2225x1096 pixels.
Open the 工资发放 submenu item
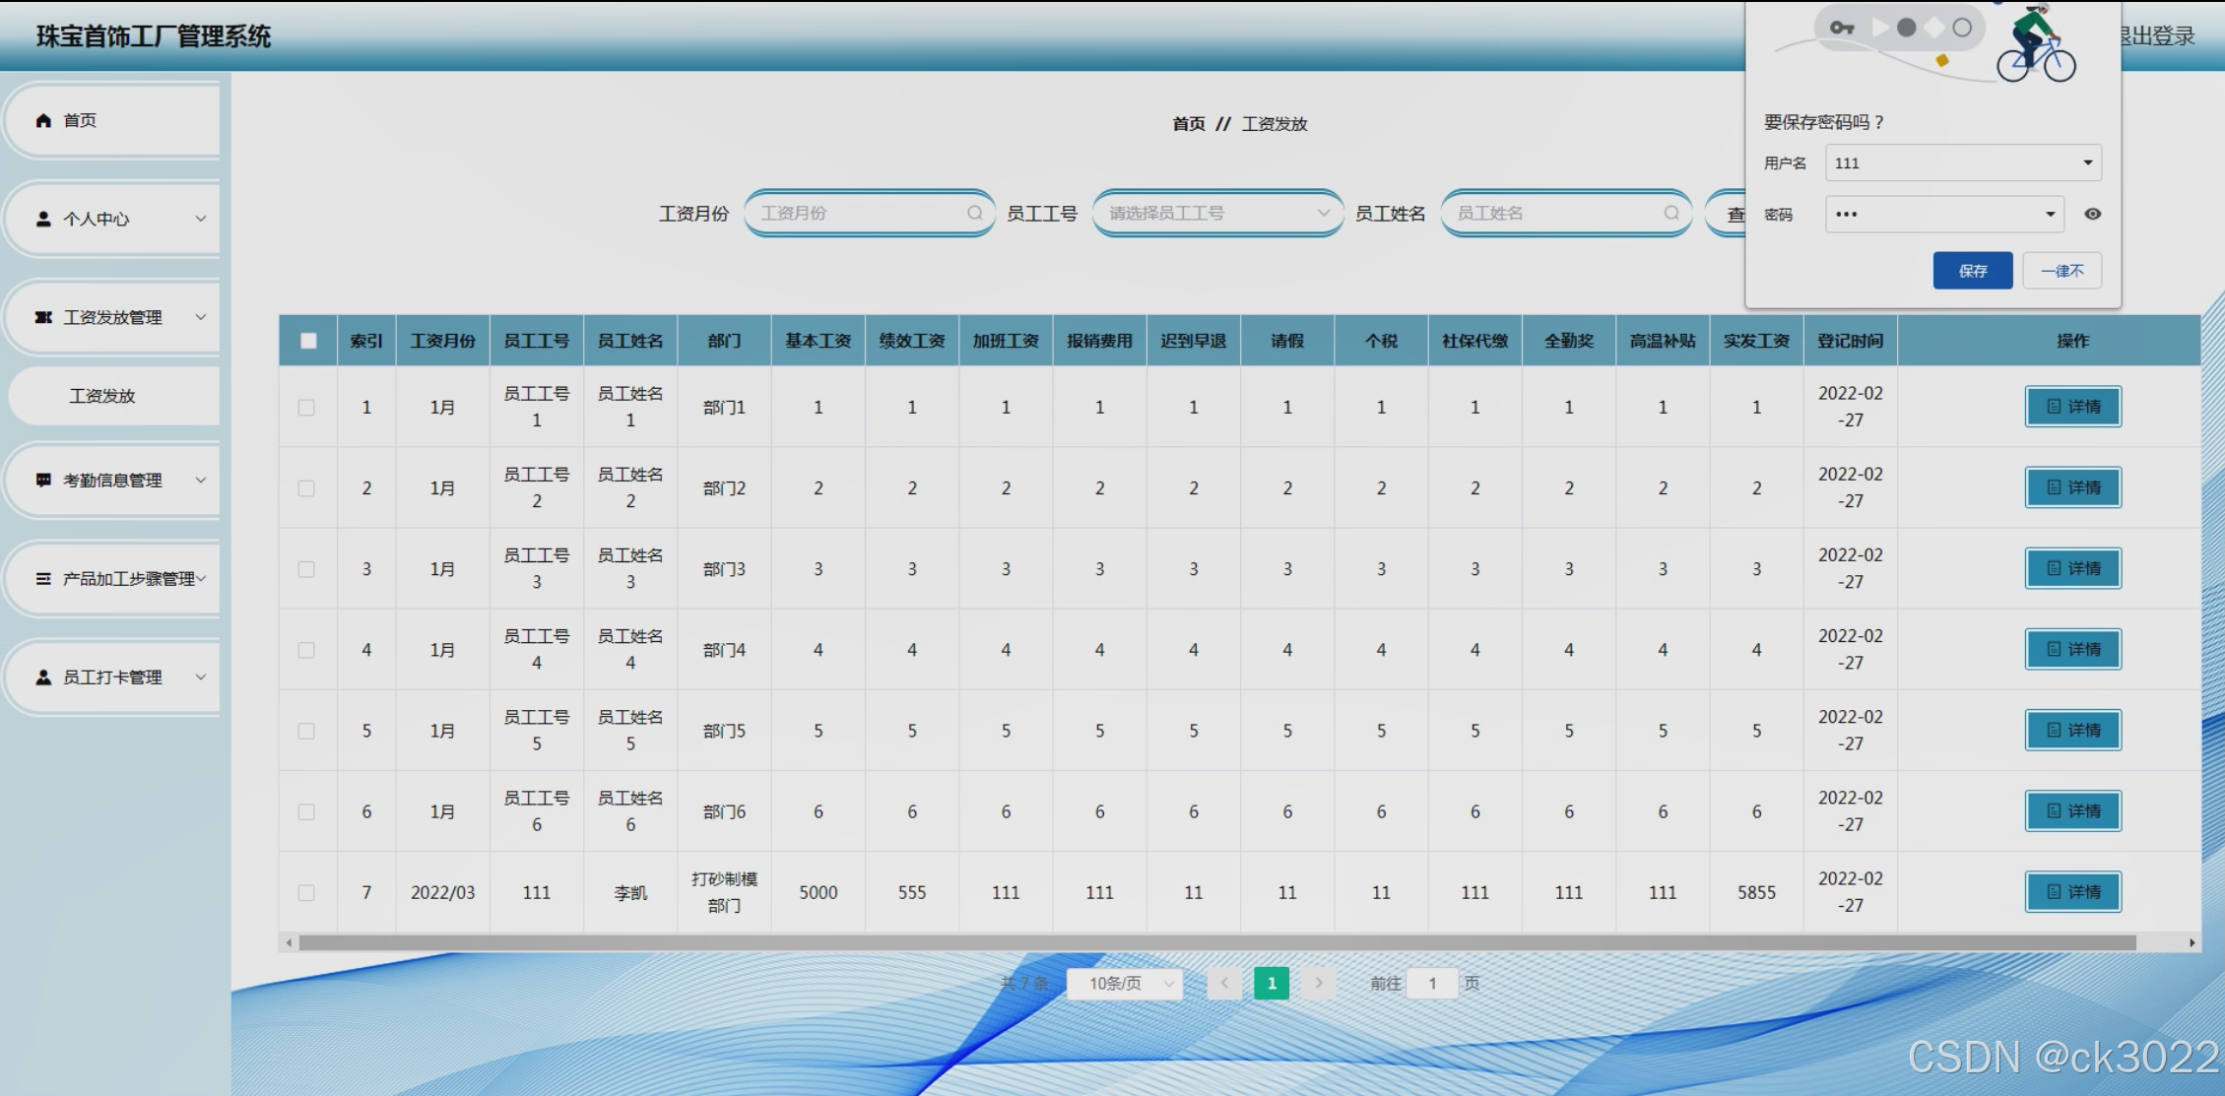[102, 396]
